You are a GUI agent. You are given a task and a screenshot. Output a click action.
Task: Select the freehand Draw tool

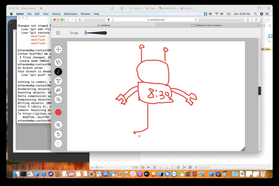(58, 72)
